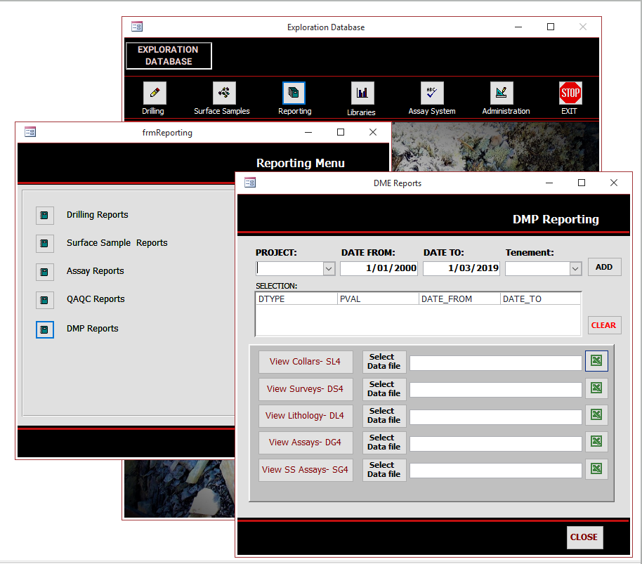Click the DATE FROM input field
This screenshot has height=564, width=642.
379,268
